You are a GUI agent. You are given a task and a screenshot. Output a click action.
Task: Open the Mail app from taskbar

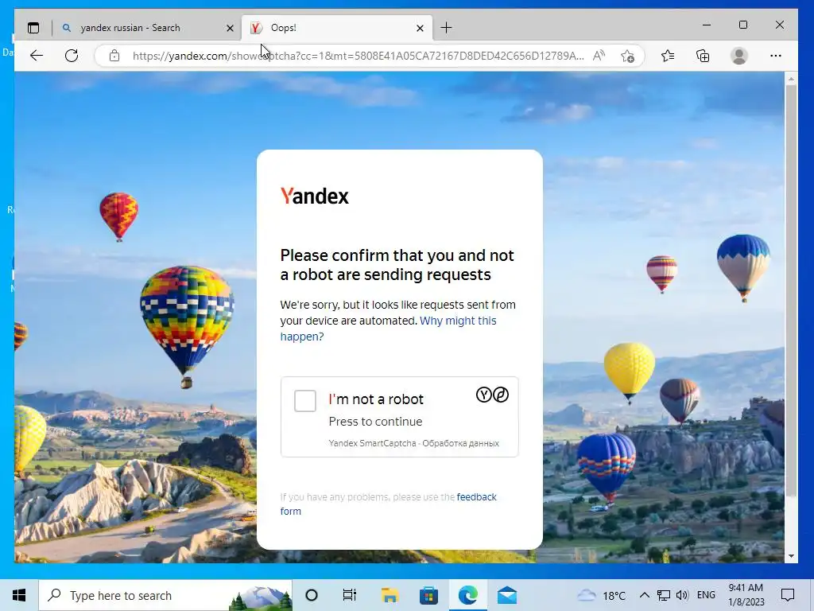pyautogui.click(x=507, y=595)
